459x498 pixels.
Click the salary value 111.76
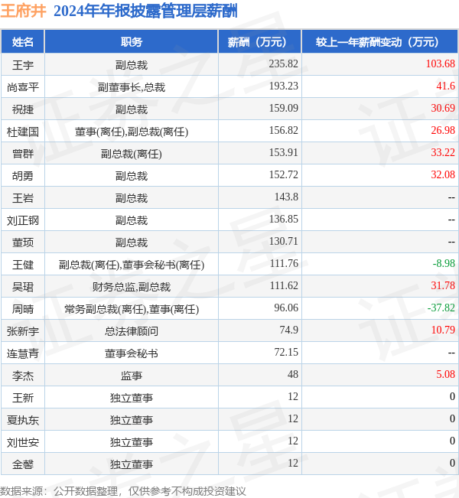coord(284,264)
